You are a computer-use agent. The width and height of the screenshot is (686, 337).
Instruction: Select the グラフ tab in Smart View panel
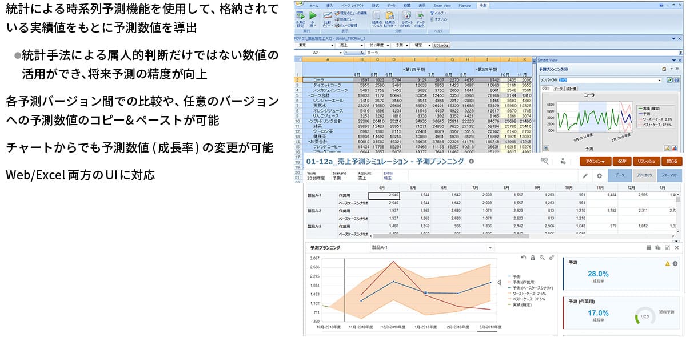545,89
